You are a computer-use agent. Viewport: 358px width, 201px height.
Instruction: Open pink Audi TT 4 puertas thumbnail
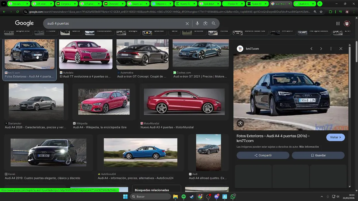(86, 54)
